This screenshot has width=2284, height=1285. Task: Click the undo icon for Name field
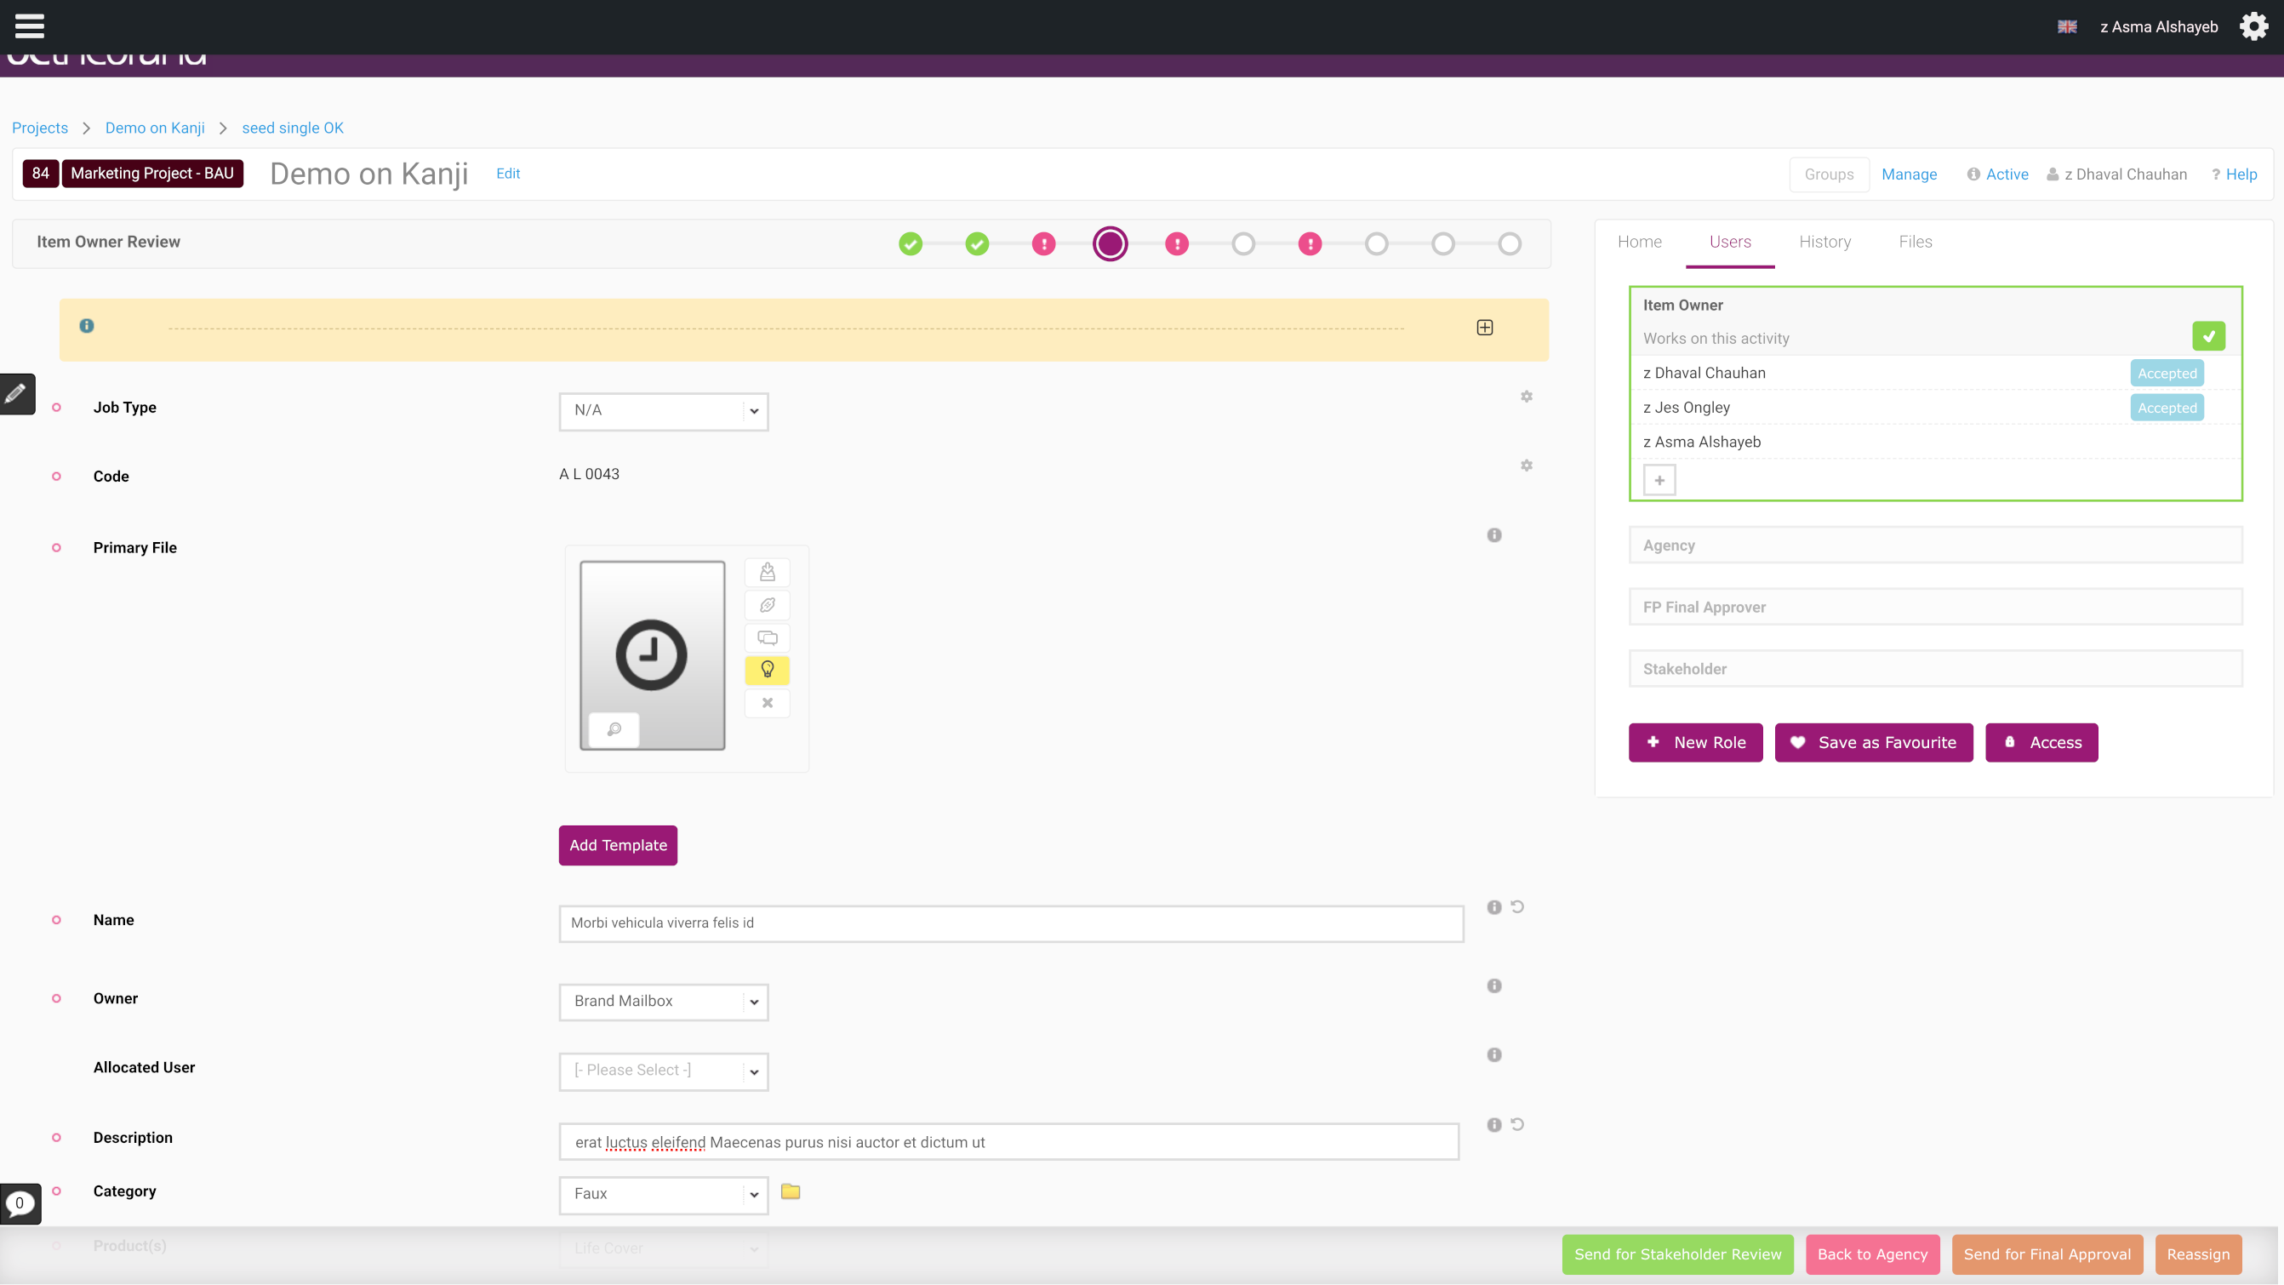1517,907
